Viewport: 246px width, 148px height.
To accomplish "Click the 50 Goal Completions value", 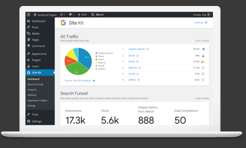I will click(x=180, y=120).
